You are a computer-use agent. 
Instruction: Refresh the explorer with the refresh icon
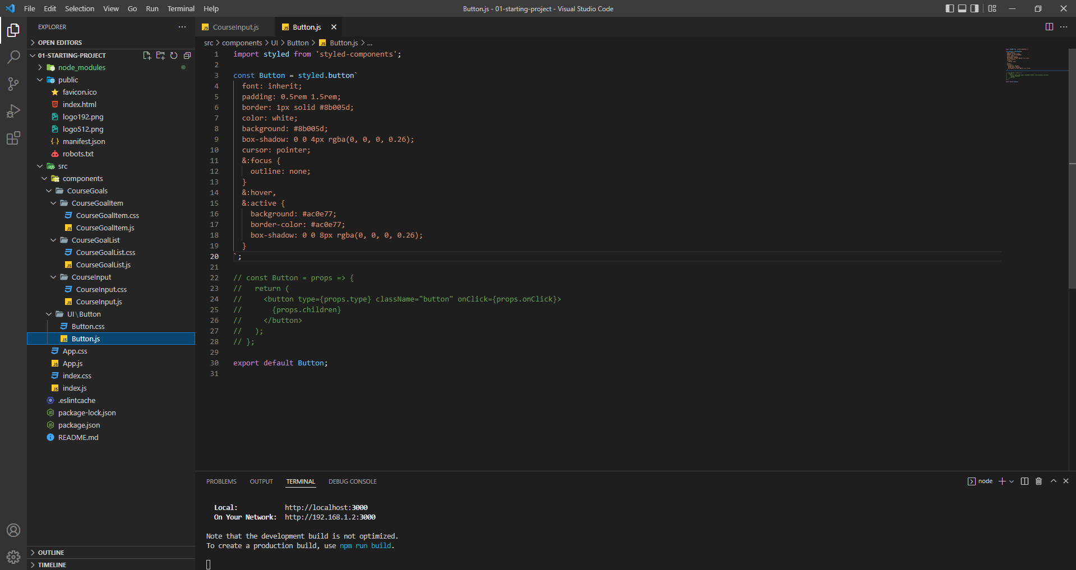174,55
